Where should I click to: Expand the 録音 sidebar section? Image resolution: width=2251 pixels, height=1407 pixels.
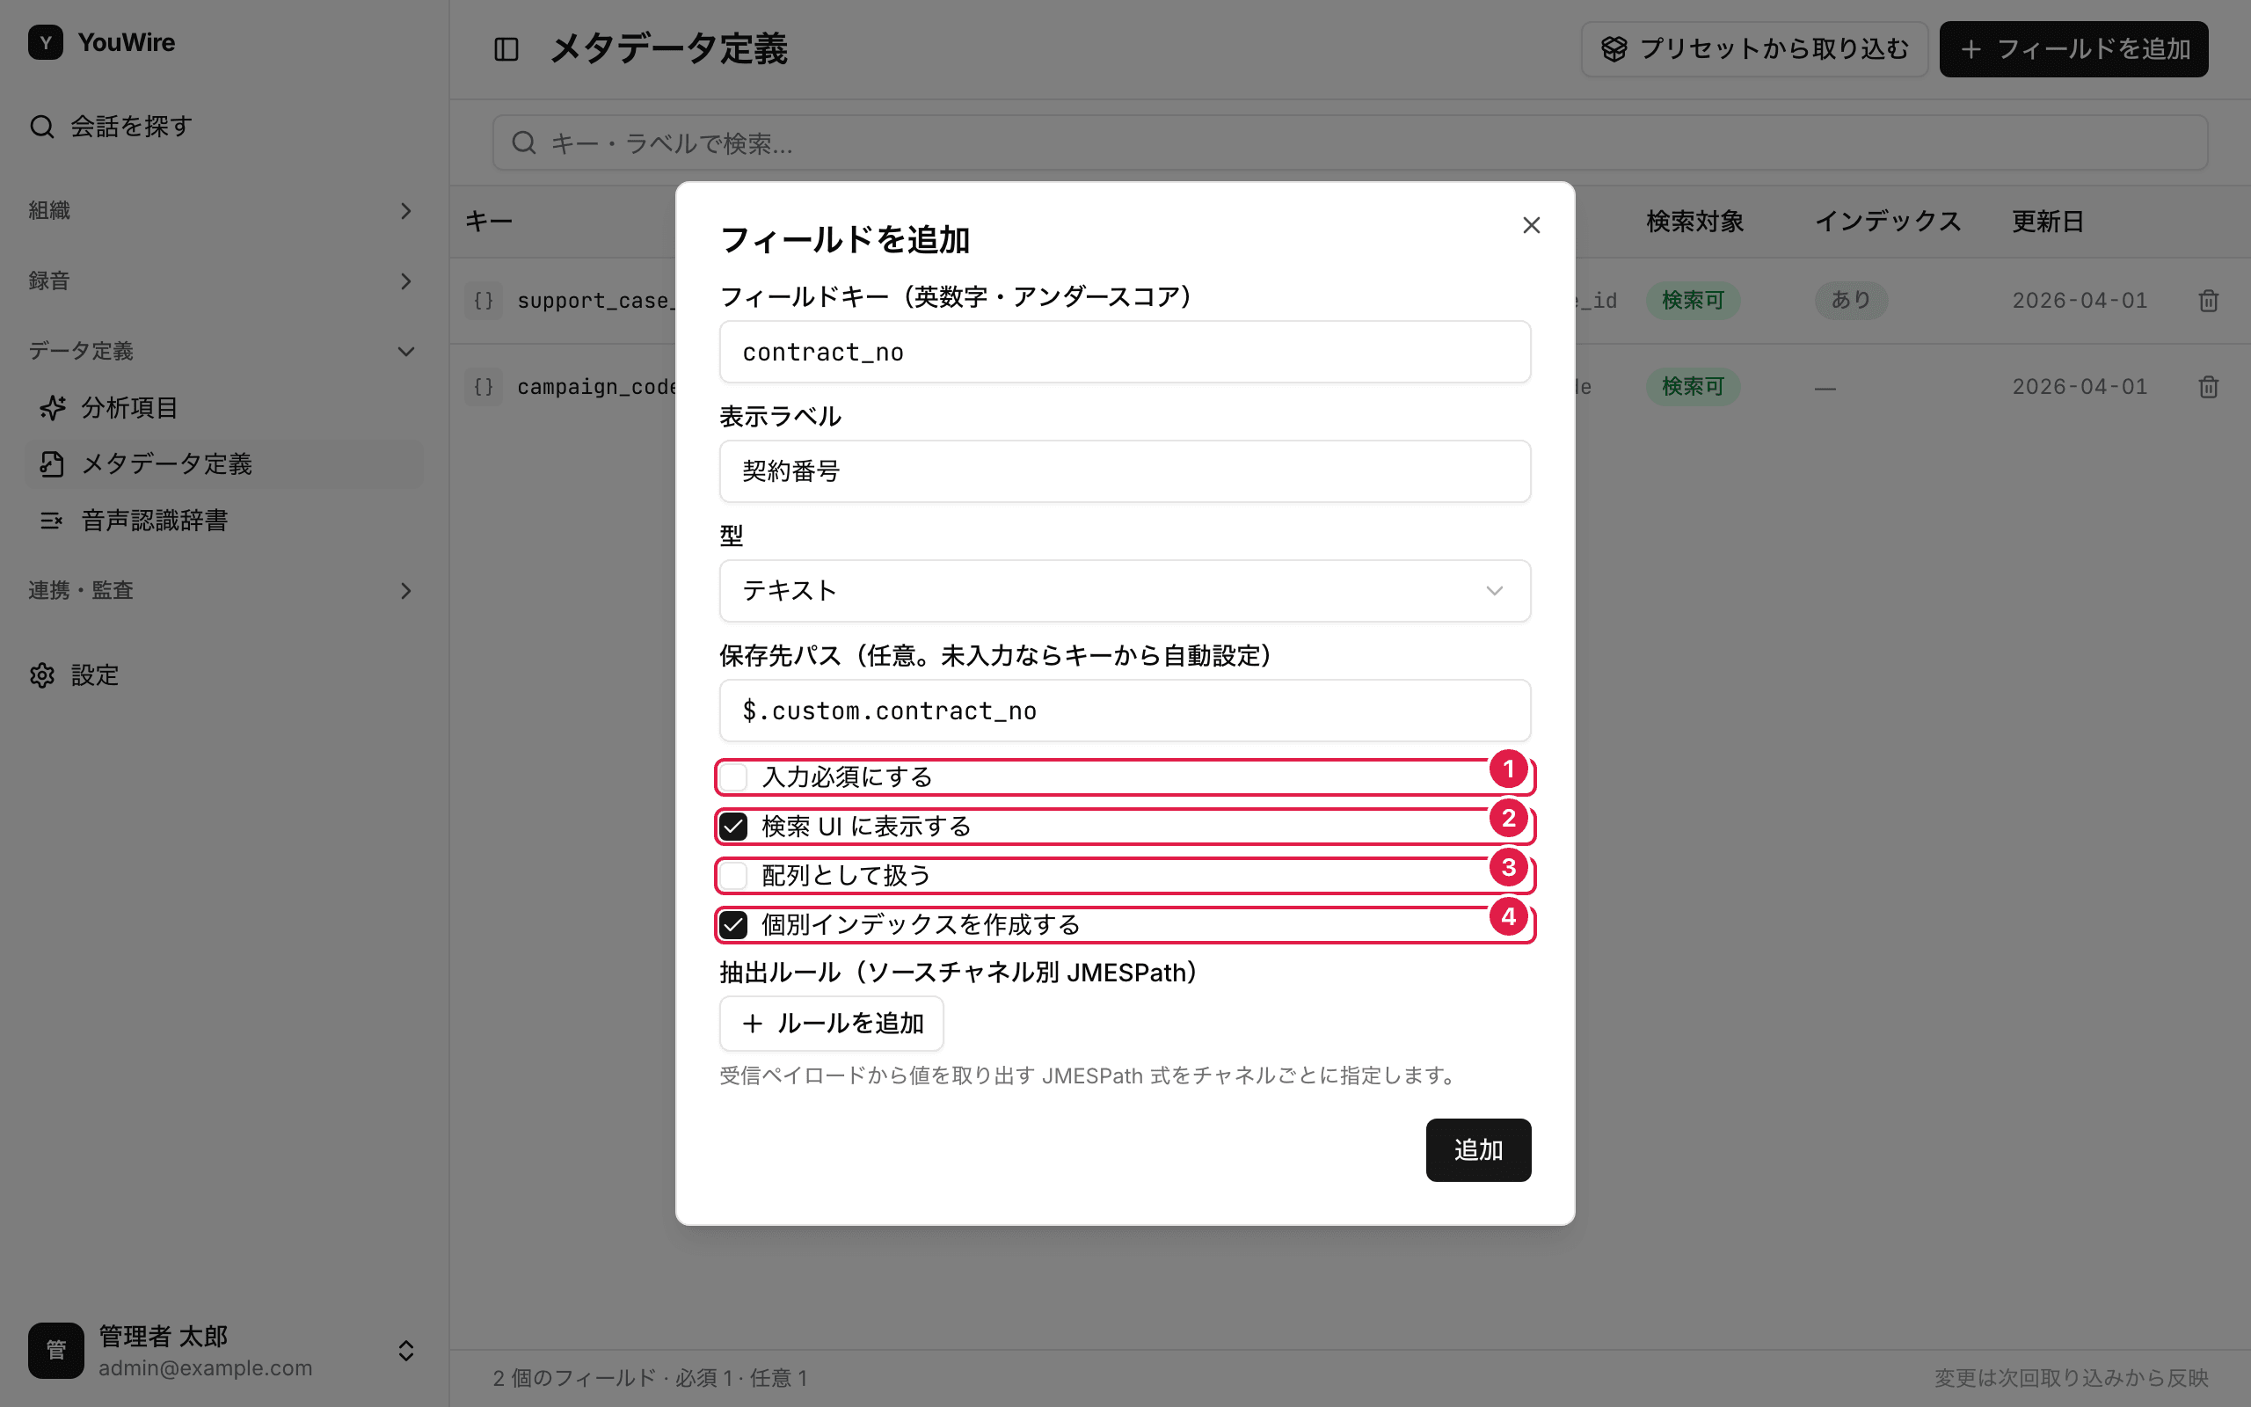point(221,281)
